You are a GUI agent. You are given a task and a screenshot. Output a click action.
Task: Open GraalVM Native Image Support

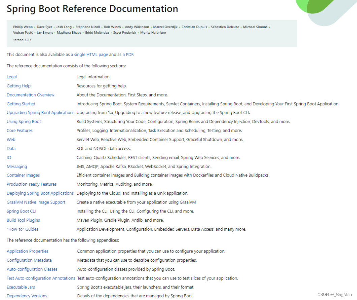pos(36,202)
